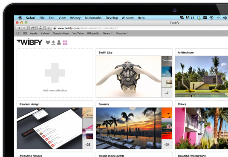
Task: Open the classic movie outfits collection title
Action: (111, 156)
